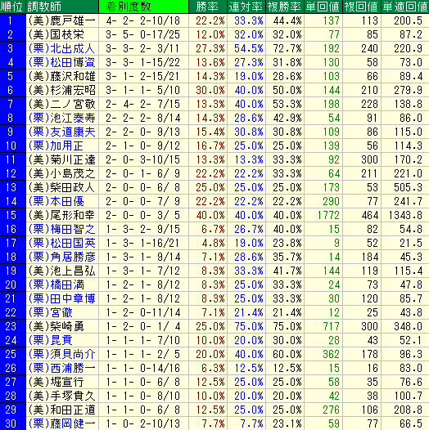Click the 順位 column header

pyautogui.click(x=13, y=7)
